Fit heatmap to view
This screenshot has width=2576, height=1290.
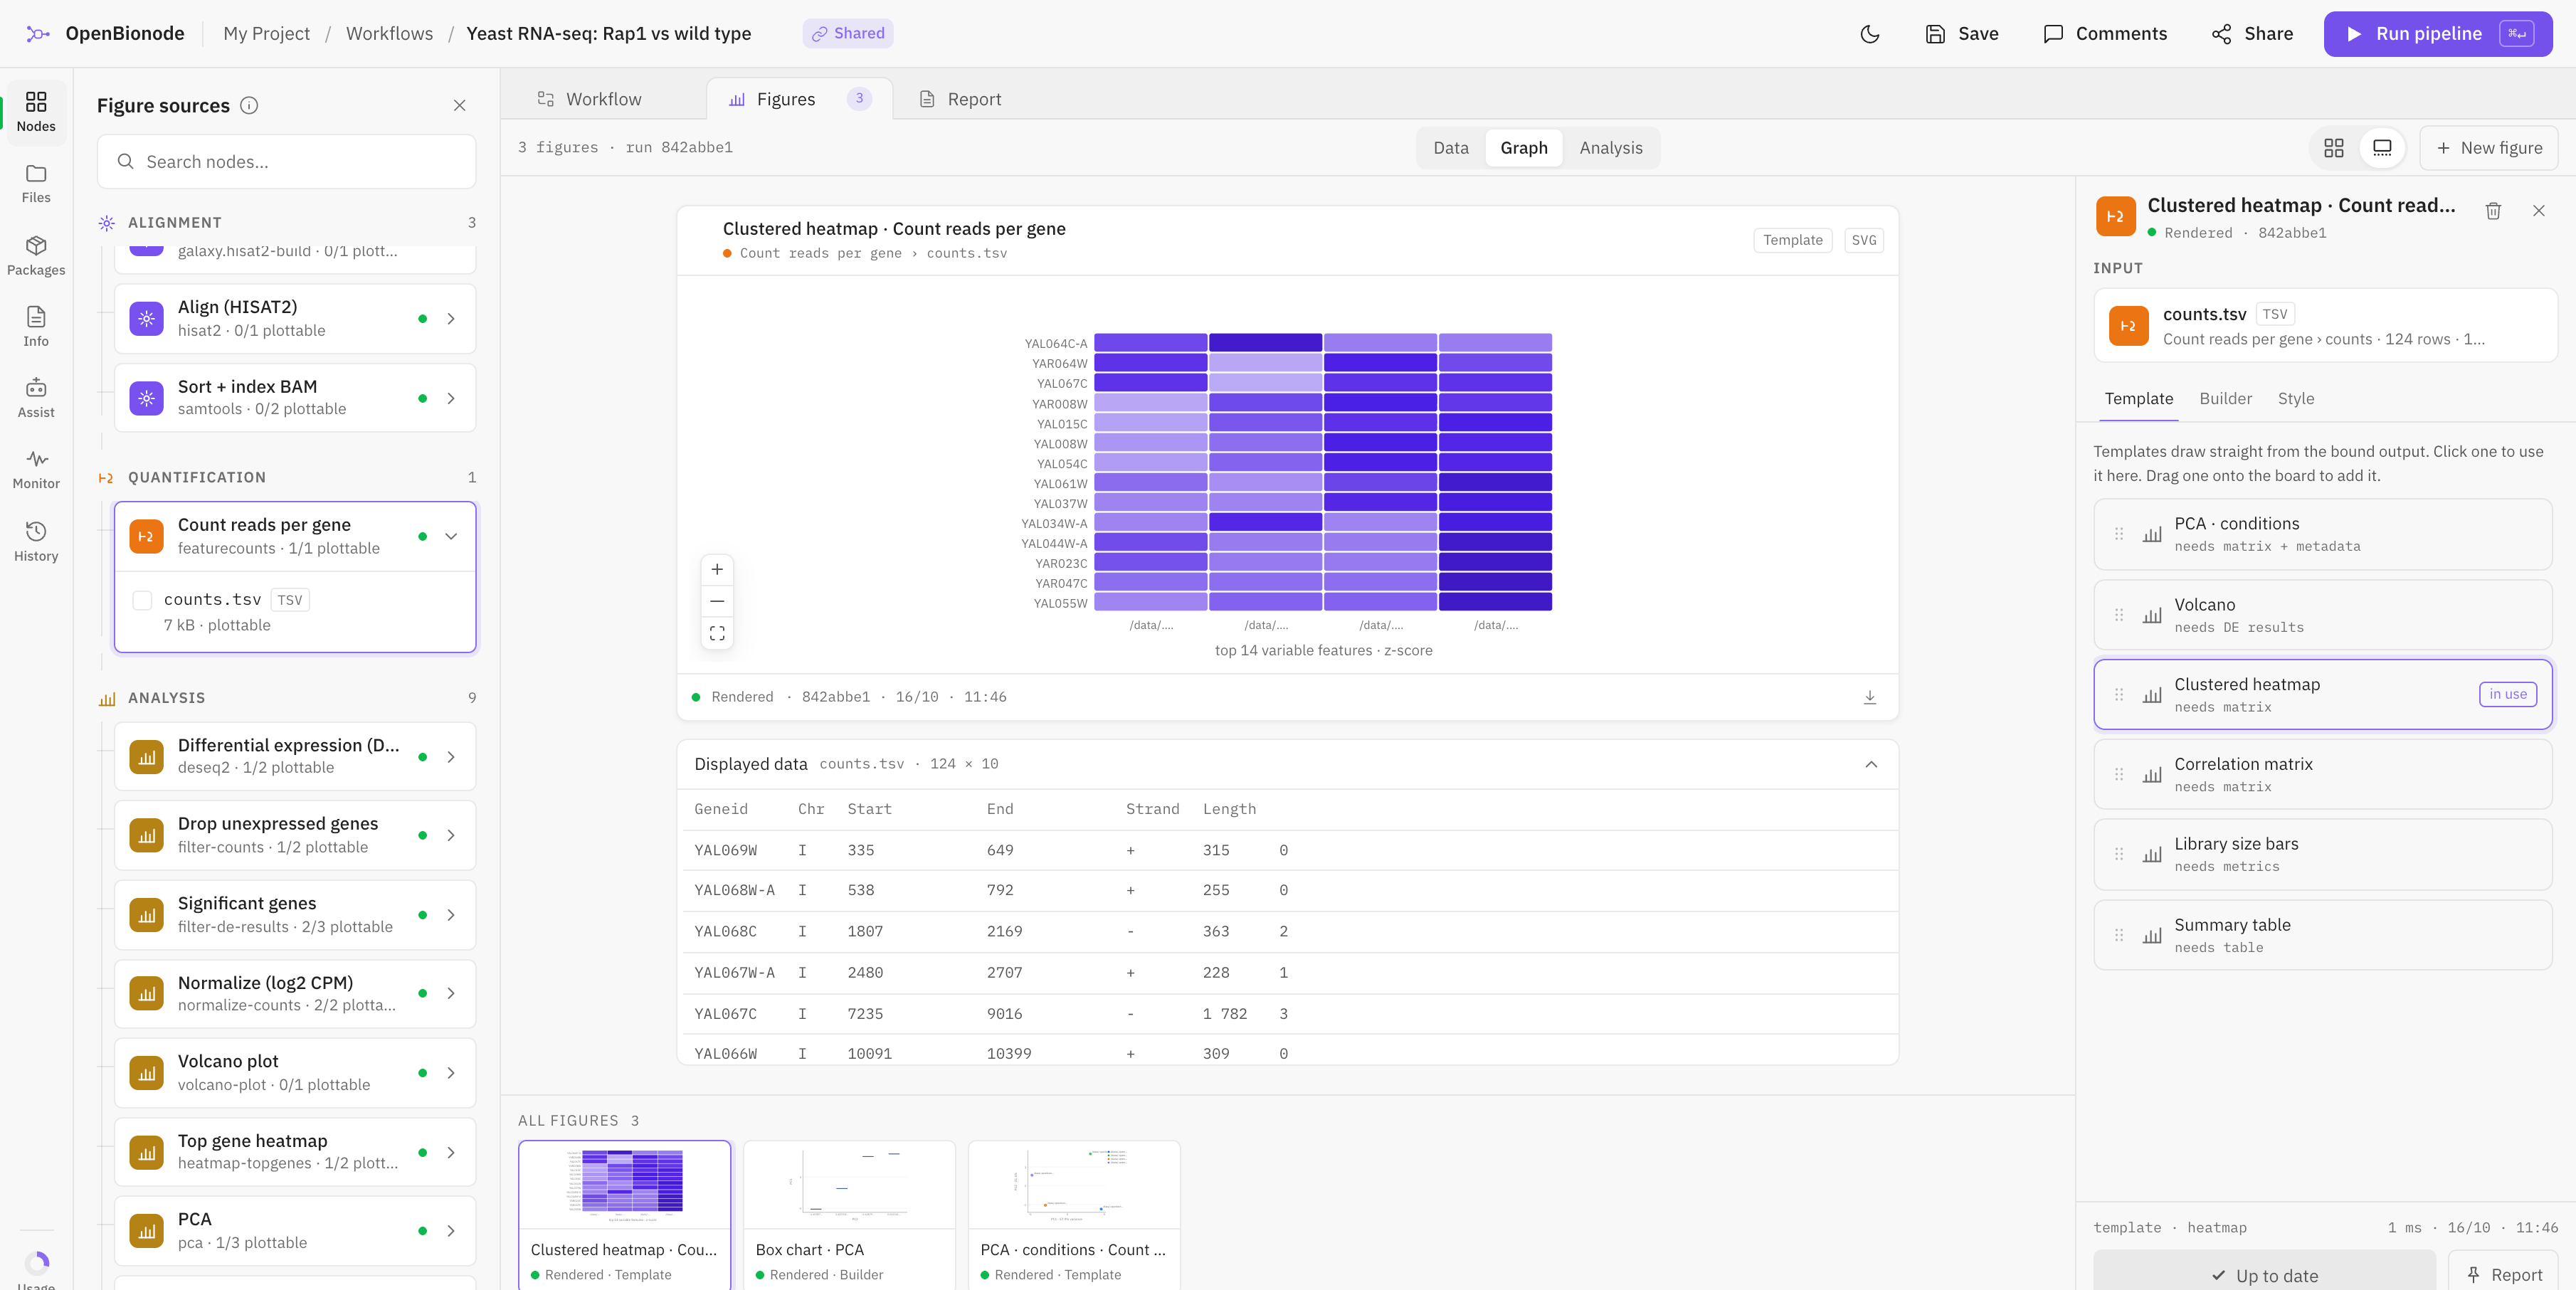click(717, 633)
